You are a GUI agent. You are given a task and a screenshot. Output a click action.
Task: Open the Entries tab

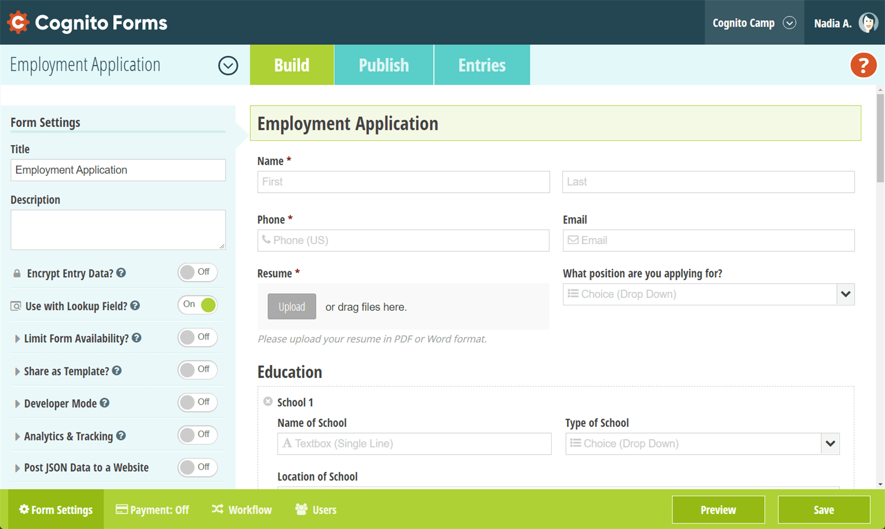pos(481,65)
